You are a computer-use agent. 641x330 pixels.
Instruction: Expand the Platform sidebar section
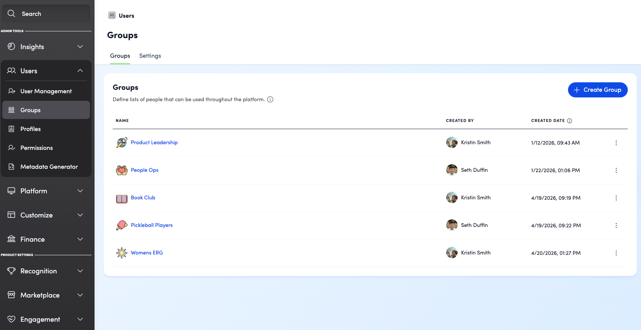pyautogui.click(x=46, y=191)
